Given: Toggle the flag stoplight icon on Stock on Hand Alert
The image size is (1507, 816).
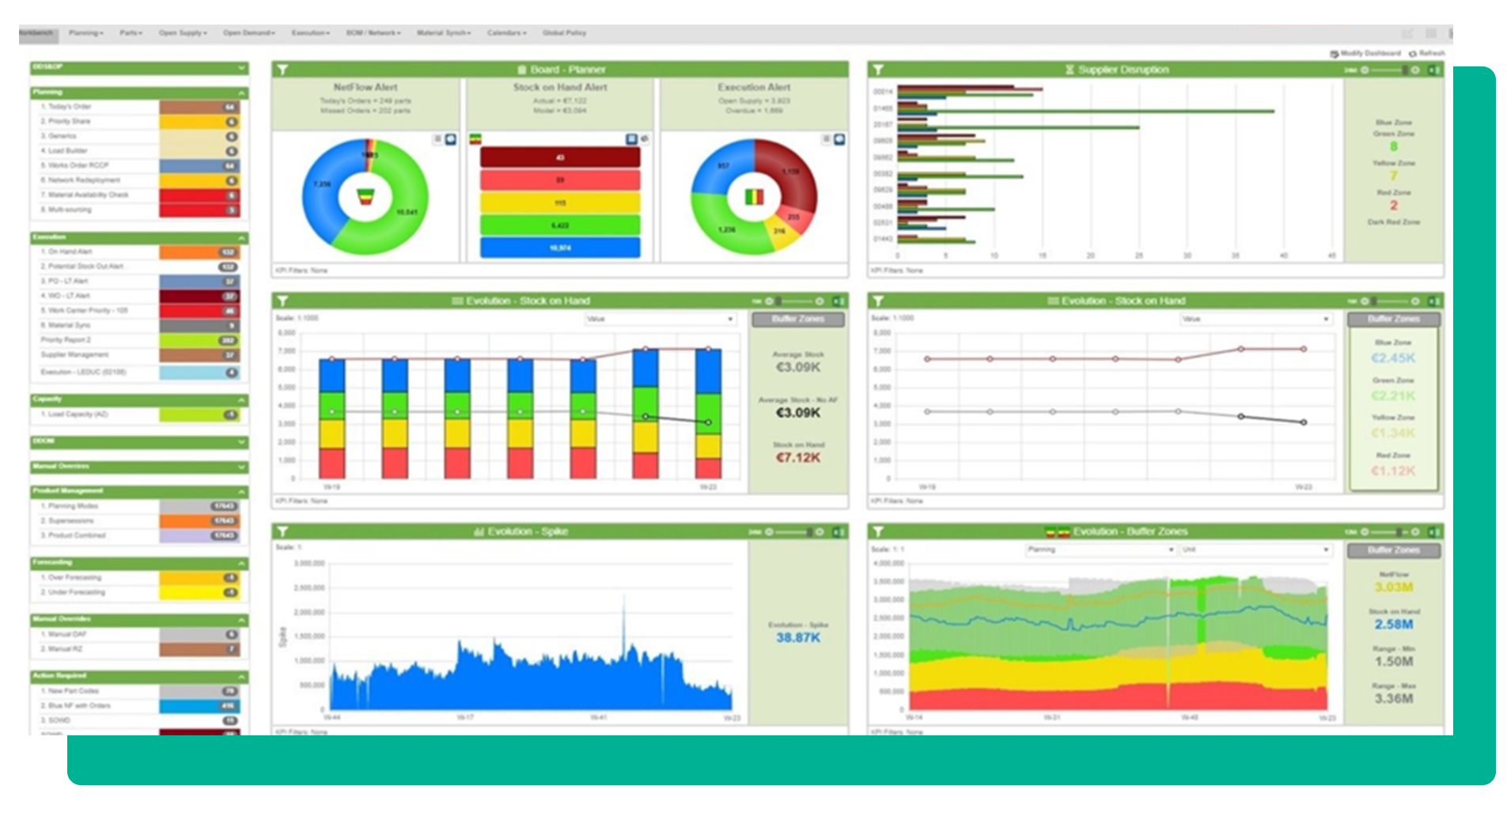Looking at the screenshot, I should coord(474,138).
